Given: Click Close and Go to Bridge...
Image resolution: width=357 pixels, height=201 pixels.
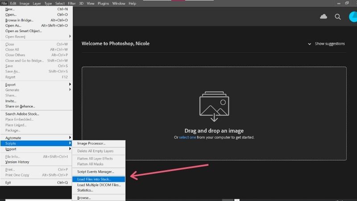Looking at the screenshot, I should click(37, 60).
